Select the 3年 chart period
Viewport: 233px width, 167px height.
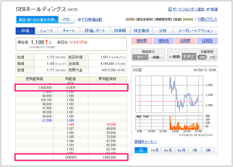208,150
